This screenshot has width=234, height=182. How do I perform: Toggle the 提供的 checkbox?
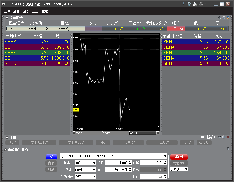(x=203, y=137)
